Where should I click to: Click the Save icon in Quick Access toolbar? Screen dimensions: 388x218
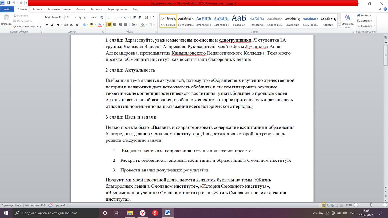click(8, 3)
